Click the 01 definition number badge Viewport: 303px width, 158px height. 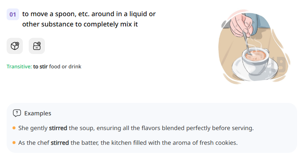[x=13, y=15]
